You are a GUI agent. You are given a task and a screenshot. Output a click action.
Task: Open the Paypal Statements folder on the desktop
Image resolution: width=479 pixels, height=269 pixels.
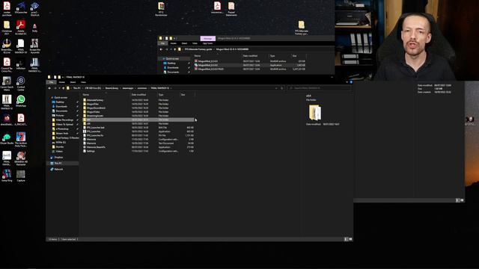(231, 9)
